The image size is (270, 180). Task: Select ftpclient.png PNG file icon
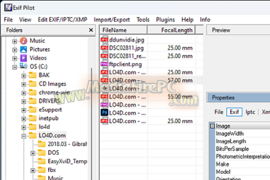point(104,64)
